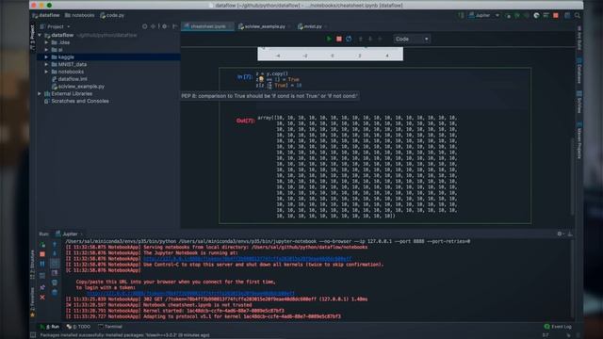Viewport: 603px width, 339px height.
Task: Open Project panel settings gear
Action: pyautogui.click(x=165, y=26)
